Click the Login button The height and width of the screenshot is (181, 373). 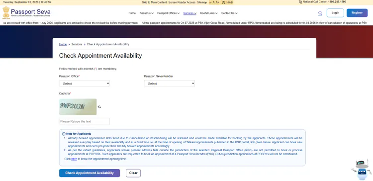[335, 13]
